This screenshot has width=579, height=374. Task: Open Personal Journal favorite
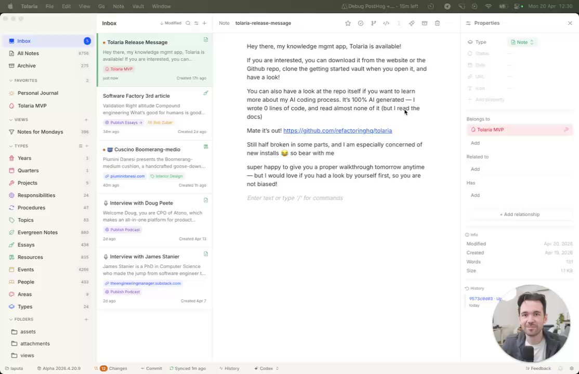click(x=48, y=93)
